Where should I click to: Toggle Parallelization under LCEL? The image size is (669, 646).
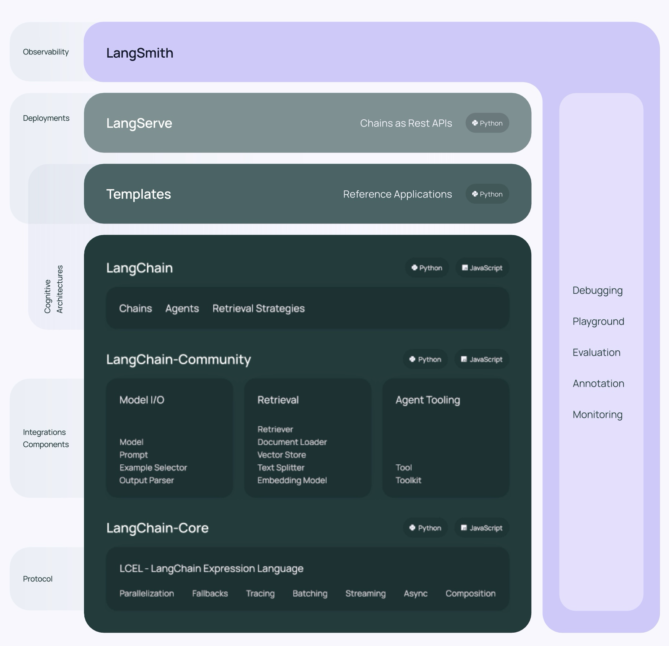147,593
